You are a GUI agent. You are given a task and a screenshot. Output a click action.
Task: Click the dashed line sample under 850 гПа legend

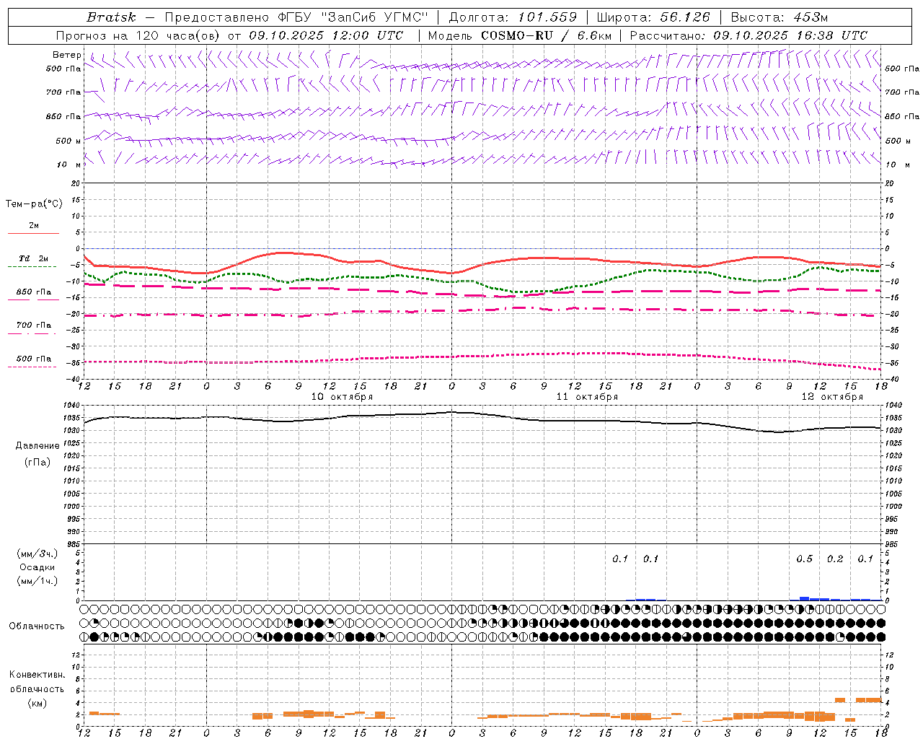coord(33,300)
